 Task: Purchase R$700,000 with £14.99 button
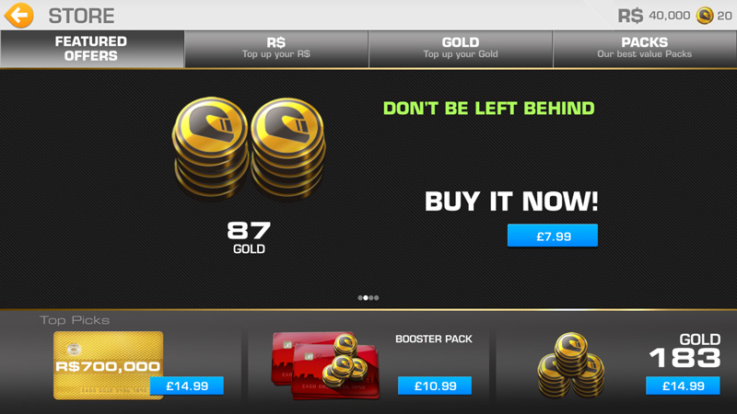point(187,385)
